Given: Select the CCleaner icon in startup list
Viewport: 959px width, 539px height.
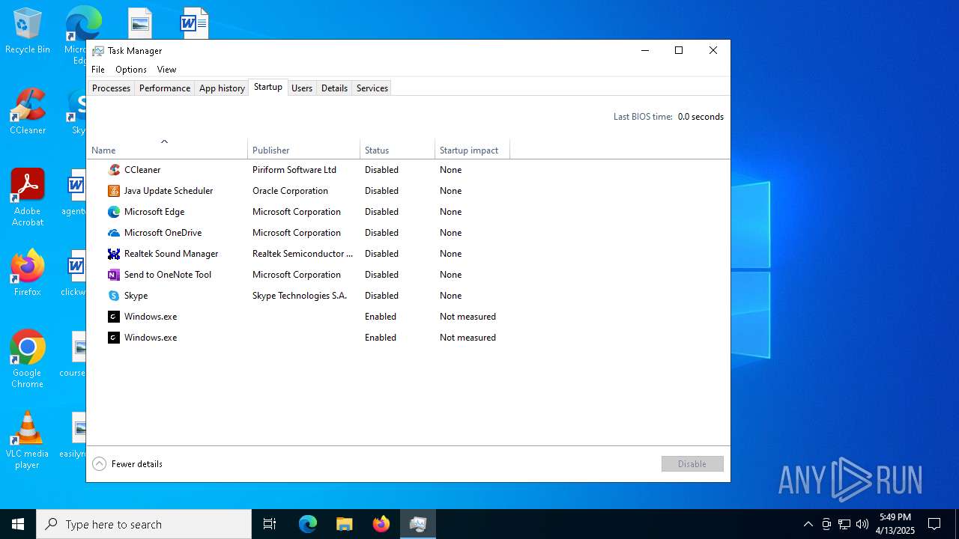Looking at the screenshot, I should [114, 170].
